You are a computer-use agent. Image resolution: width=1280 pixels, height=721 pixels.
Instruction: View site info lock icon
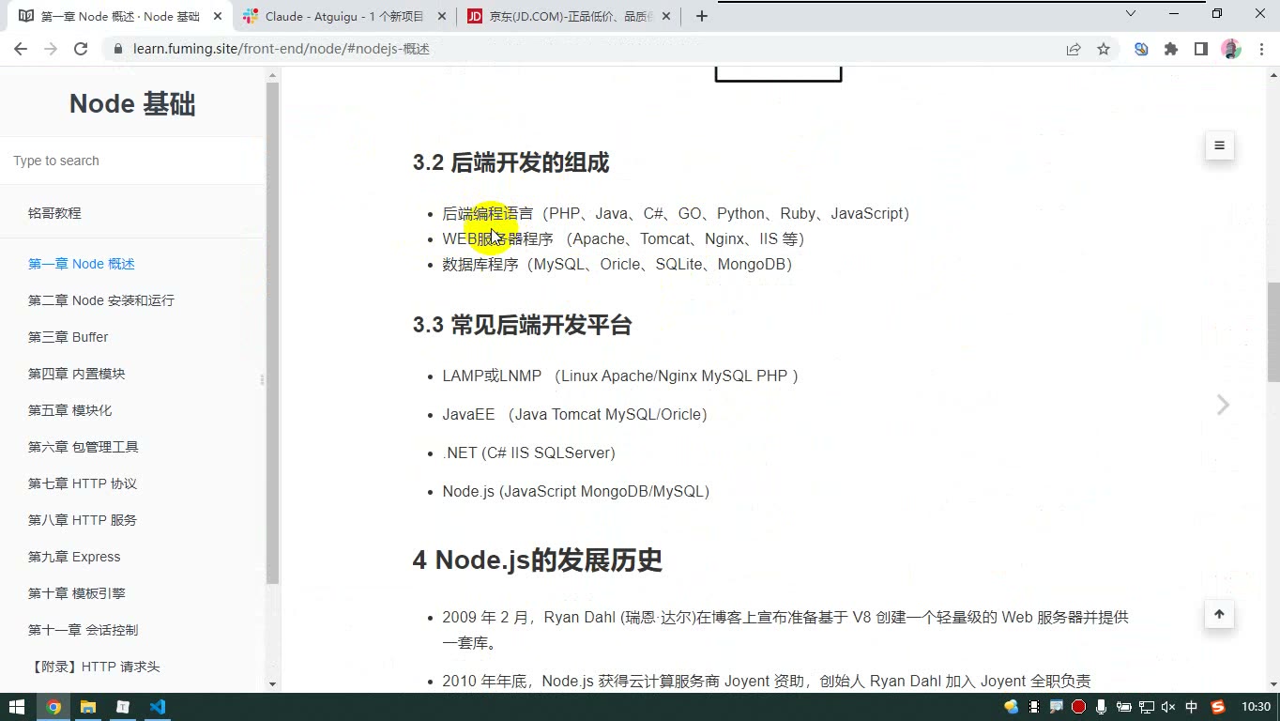(117, 49)
